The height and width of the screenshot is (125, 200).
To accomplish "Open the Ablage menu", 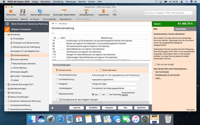I will point(35,2).
